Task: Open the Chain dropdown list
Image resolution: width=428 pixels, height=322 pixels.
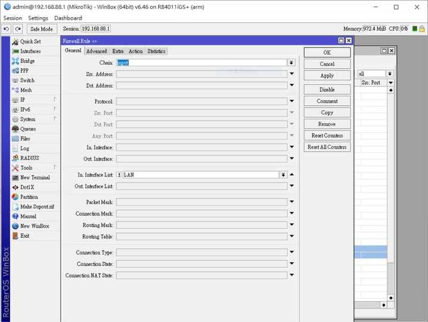Action: [291, 63]
